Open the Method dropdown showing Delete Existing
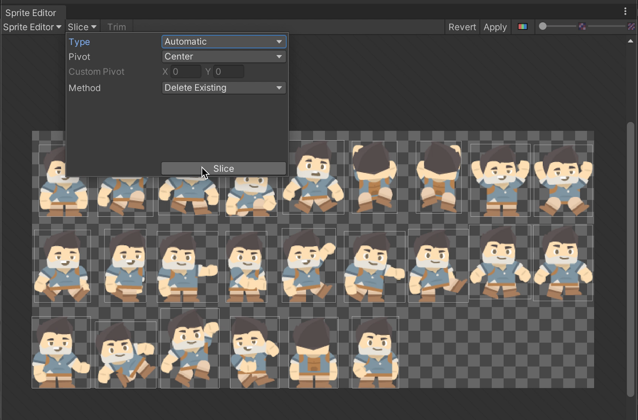Screen dimensions: 638x420 [x=224, y=88]
